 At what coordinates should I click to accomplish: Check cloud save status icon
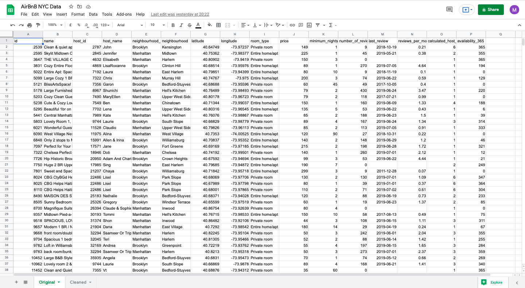tap(88, 7)
